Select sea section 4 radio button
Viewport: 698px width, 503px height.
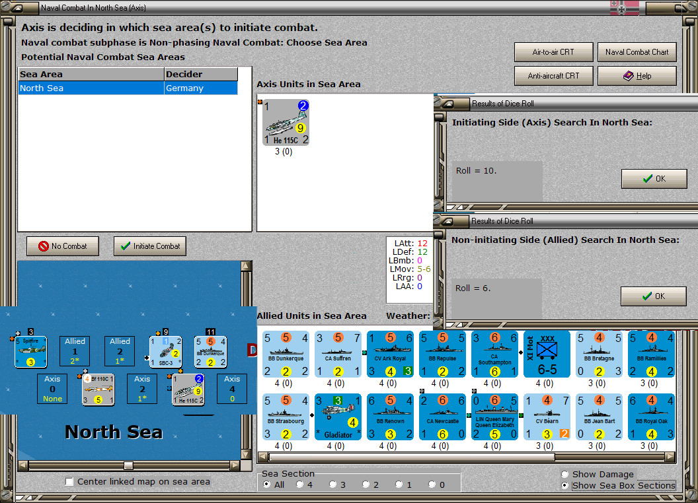coord(299,485)
